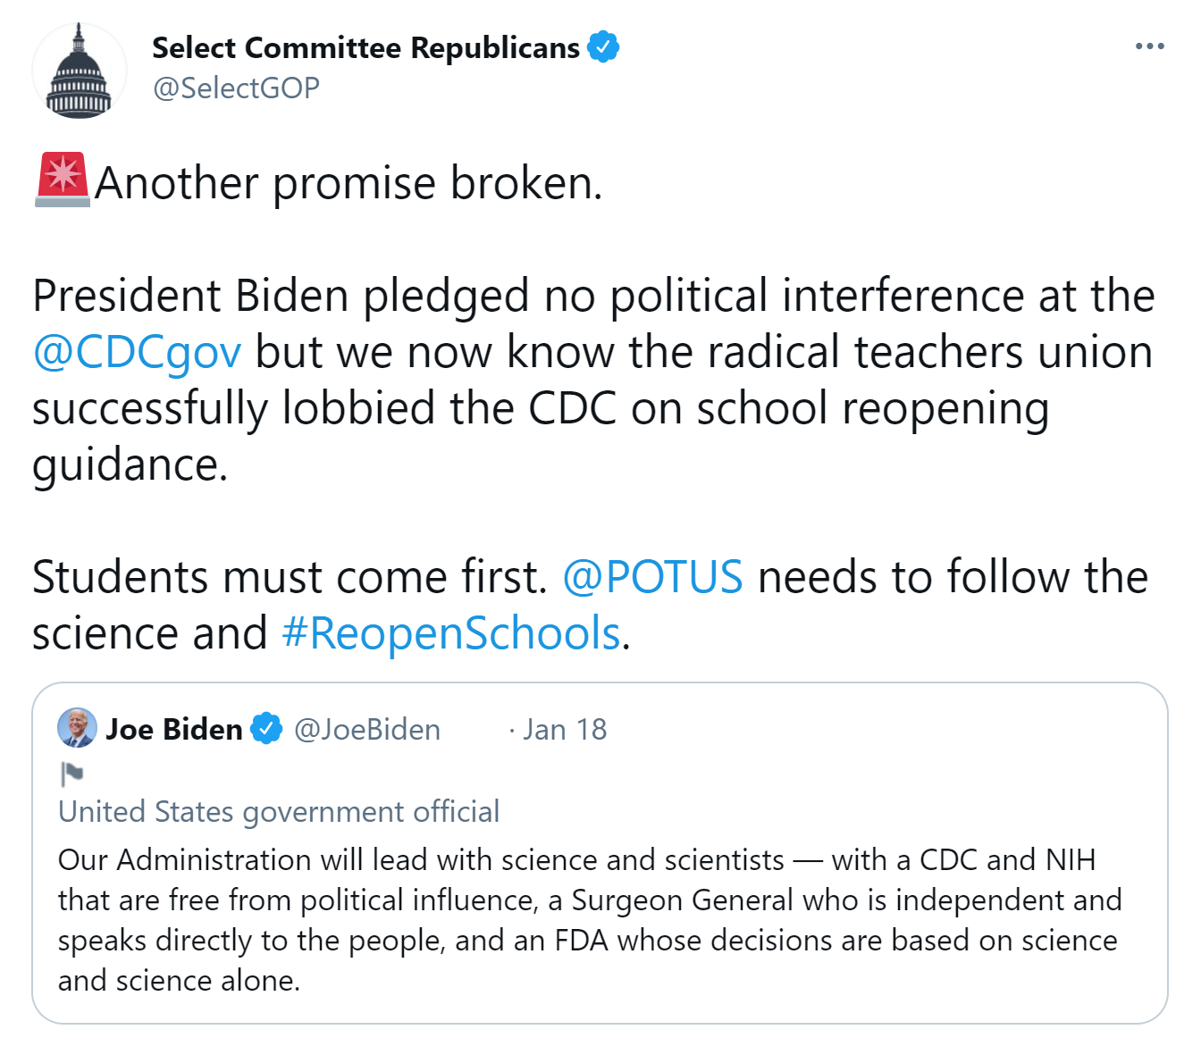Click the Capitol building profile avatar
The width and height of the screenshot is (1201, 1063).
tap(79, 71)
